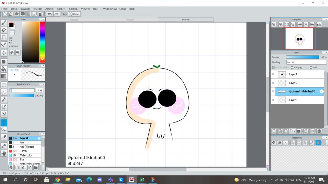
Task: Open the Help menu
Action: 132,9
